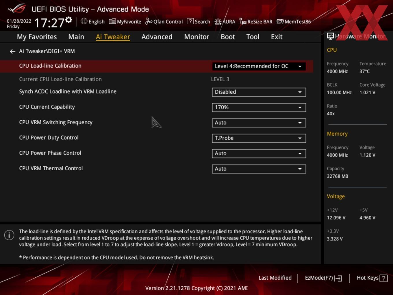This screenshot has height=295, width=393.
Task: Click the Search question mark icon
Action: coord(190,21)
